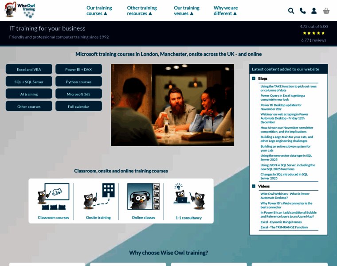Open the 6,771 reviews link
Screen dimensions: 337x266
pos(313,40)
